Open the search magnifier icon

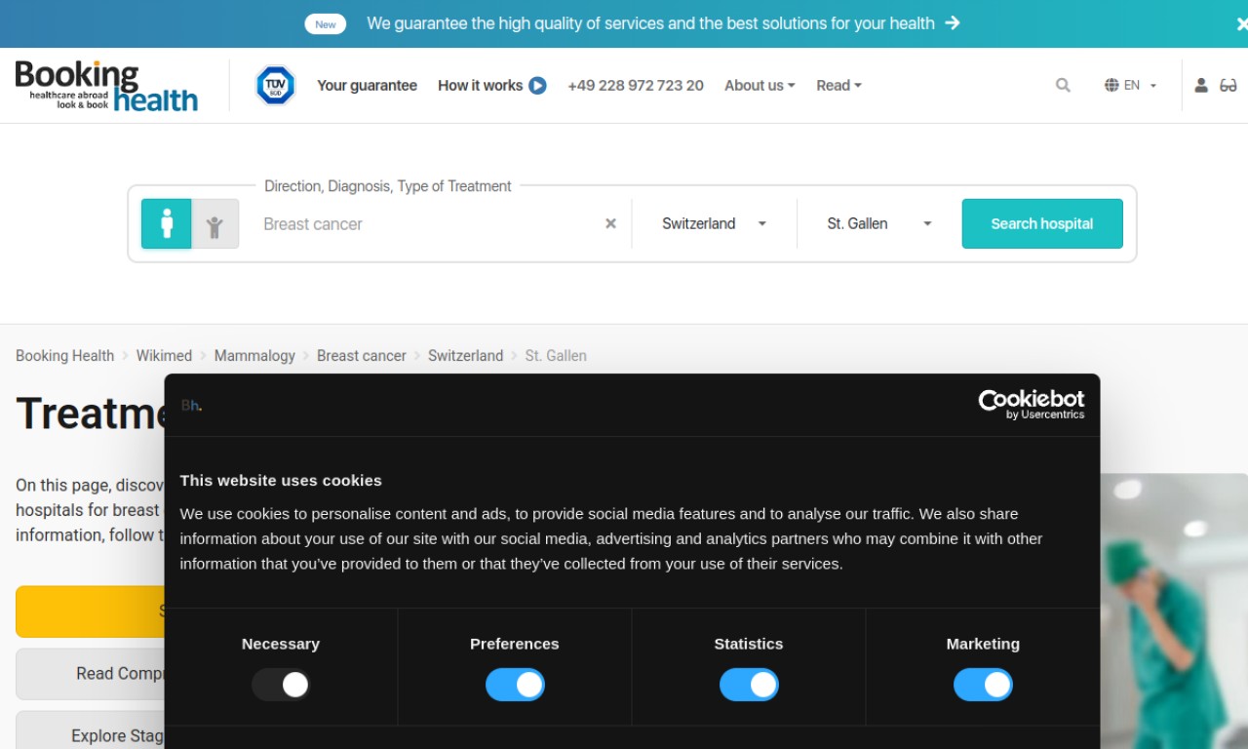pyautogui.click(x=1063, y=86)
